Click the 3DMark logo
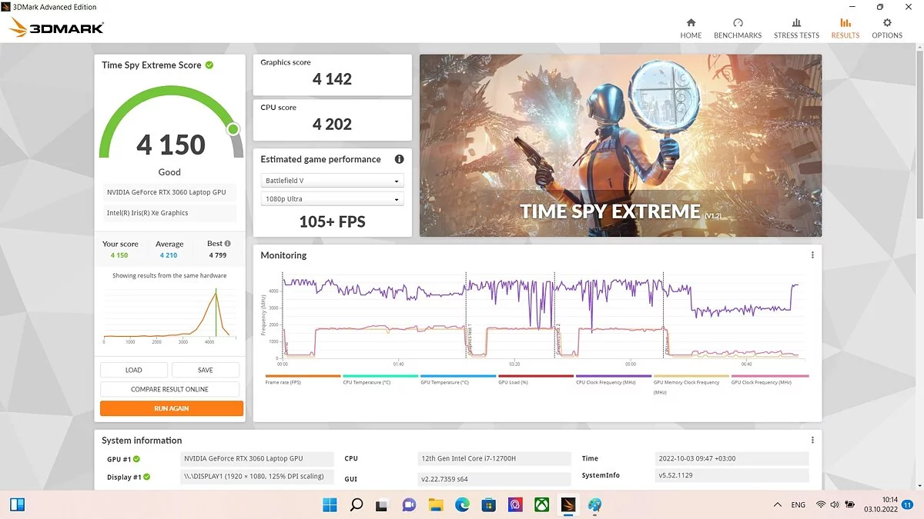This screenshot has height=519, width=924. tap(57, 28)
